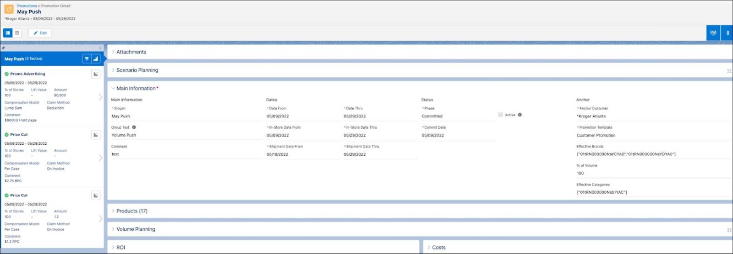Collapse the Main Information section
Screen dimensions: 733x254
[x=113, y=88]
